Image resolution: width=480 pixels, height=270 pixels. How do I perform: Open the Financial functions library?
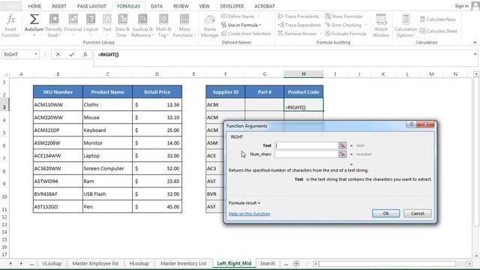73,25
